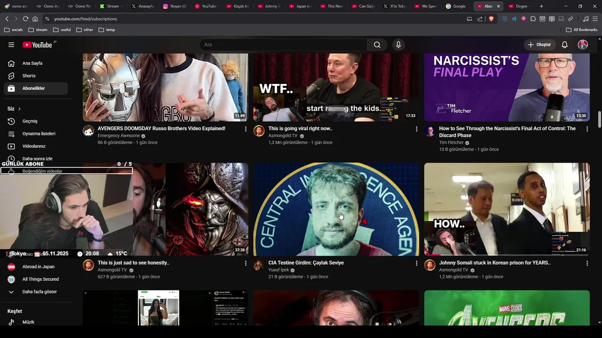
Task: Open the account avatar menu
Action: 583,45
